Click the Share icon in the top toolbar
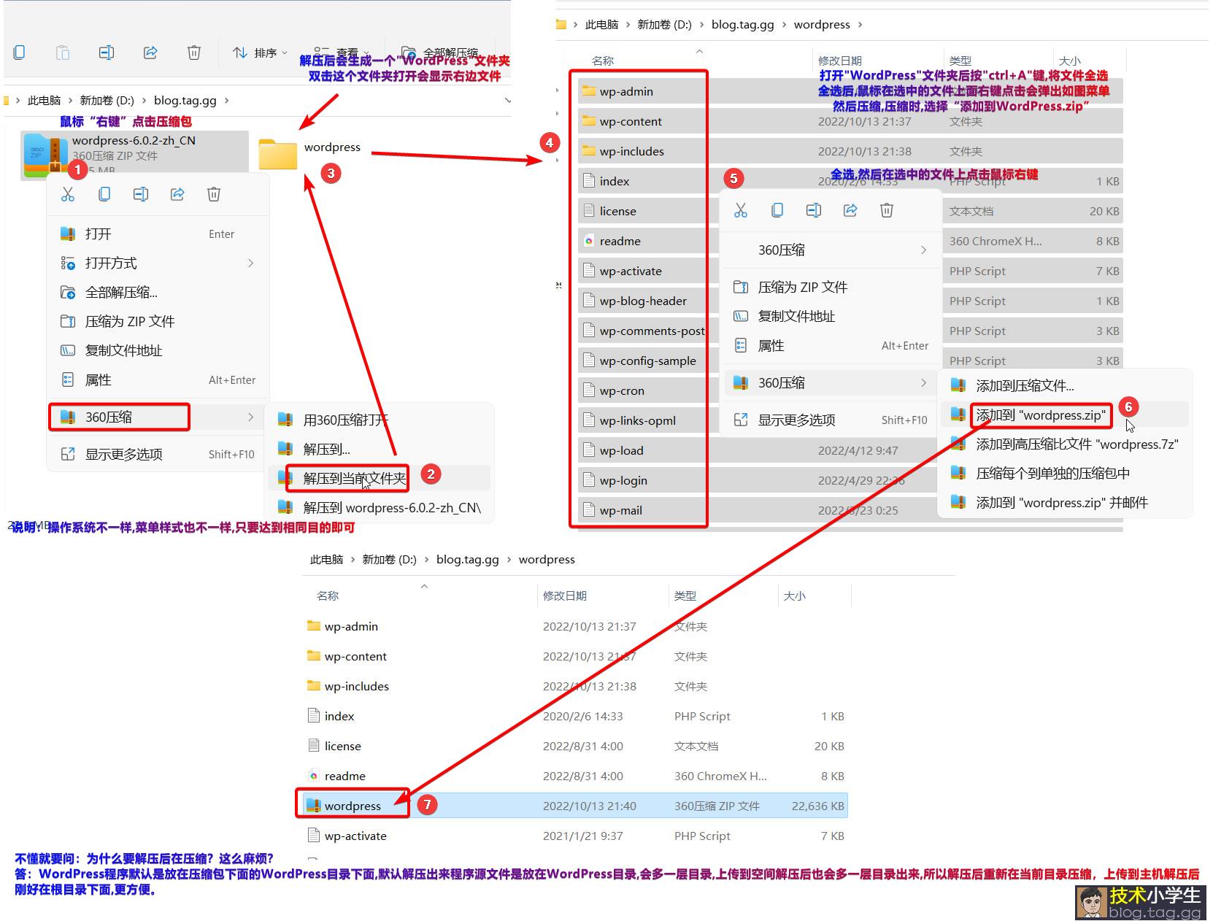The image size is (1213, 921). pos(150,53)
